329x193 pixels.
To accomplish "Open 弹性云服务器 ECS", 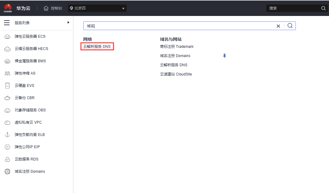I will coord(30,37).
